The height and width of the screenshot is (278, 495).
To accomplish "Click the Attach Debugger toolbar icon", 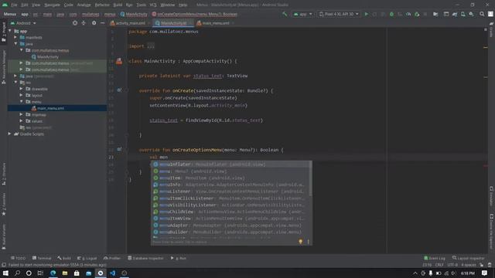I will click(x=417, y=14).
